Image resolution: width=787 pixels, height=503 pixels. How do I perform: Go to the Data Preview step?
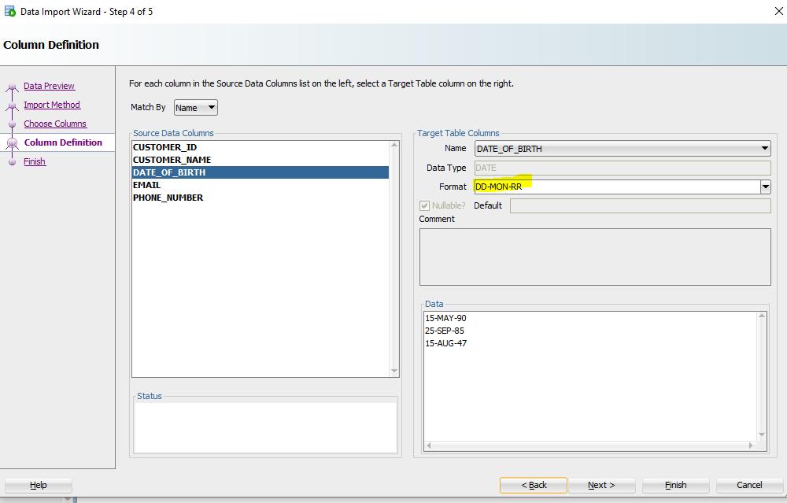(x=49, y=86)
